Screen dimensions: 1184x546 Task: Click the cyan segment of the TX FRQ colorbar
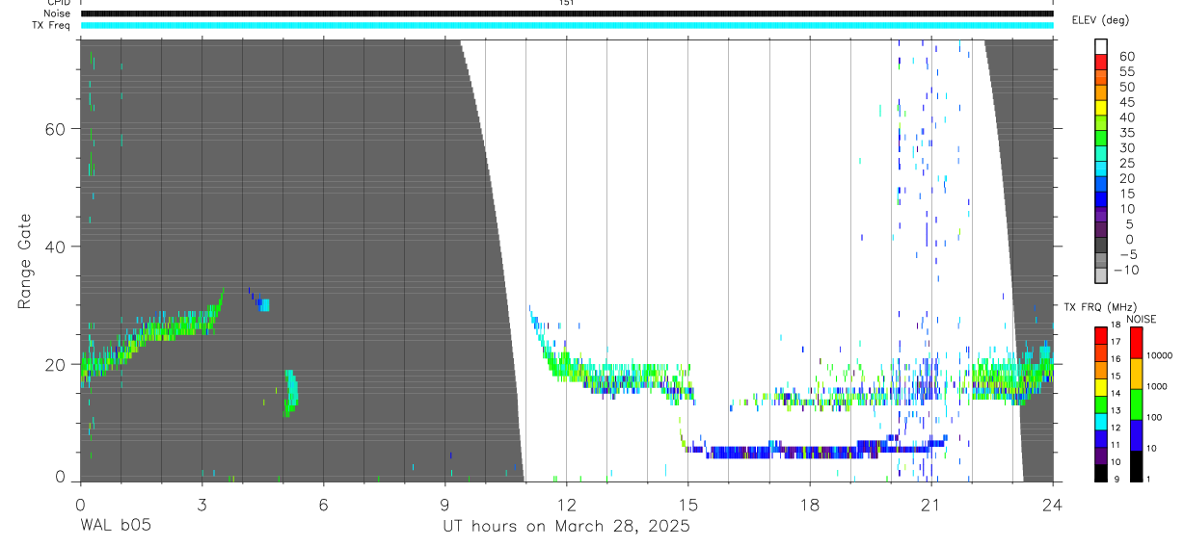(x=1103, y=421)
